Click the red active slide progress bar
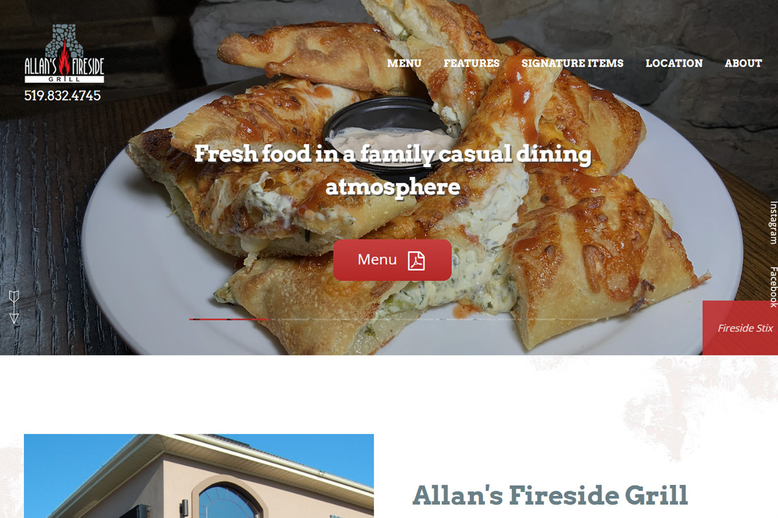Screen dimensions: 778x518 pos(229,319)
